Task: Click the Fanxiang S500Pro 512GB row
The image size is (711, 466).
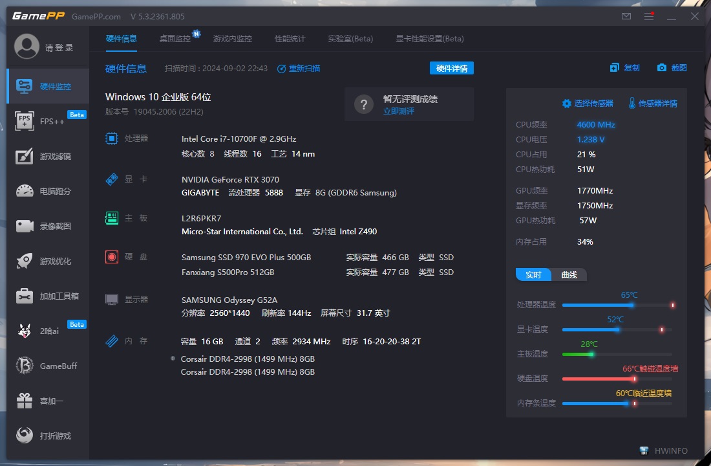Action: (317, 272)
